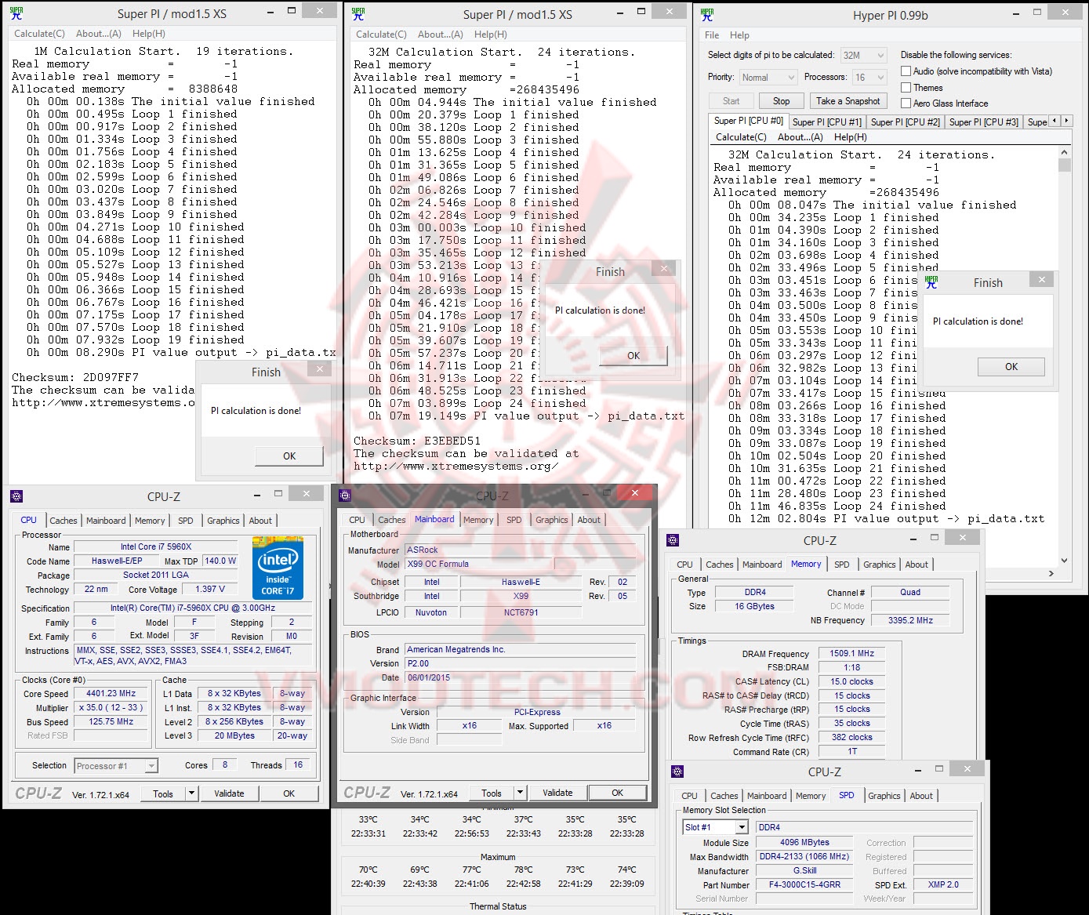Image resolution: width=1089 pixels, height=915 pixels.
Task: Click the processor name field 'Intel Core i7 5960X'
Action: coord(156,546)
